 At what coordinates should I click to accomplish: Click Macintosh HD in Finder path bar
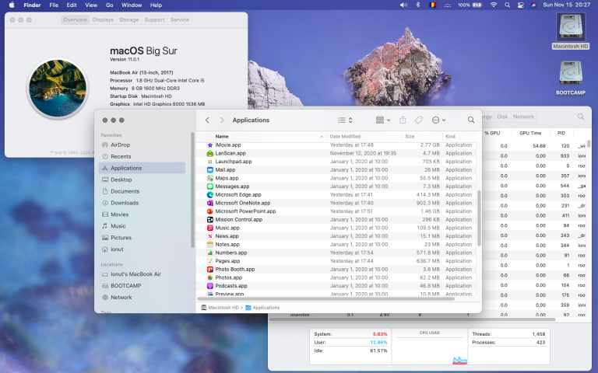tap(220, 308)
